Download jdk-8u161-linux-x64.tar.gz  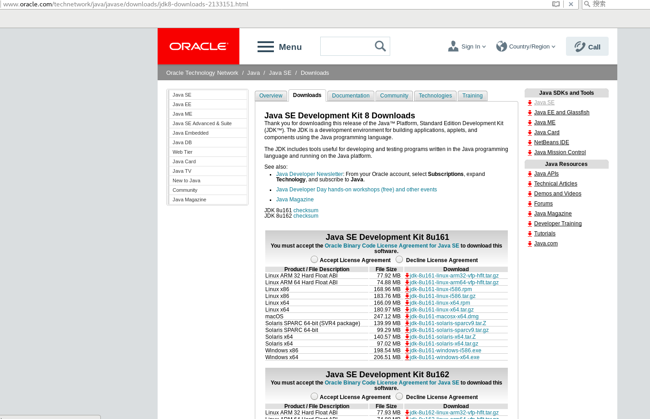click(442, 310)
